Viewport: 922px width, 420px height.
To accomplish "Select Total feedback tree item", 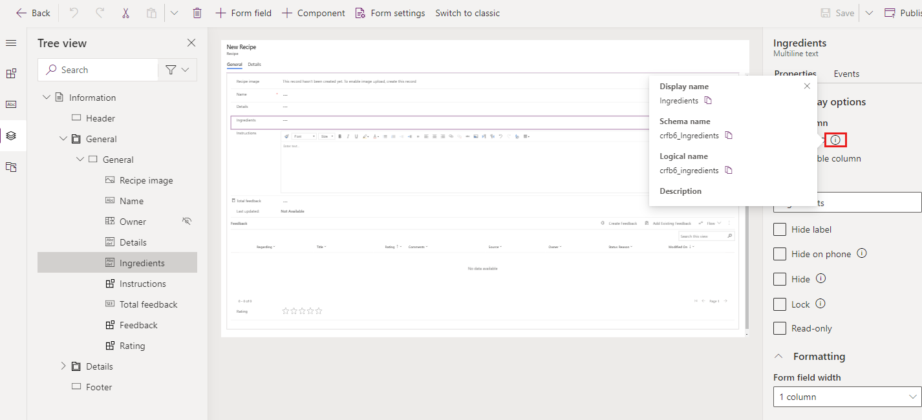I will point(148,304).
